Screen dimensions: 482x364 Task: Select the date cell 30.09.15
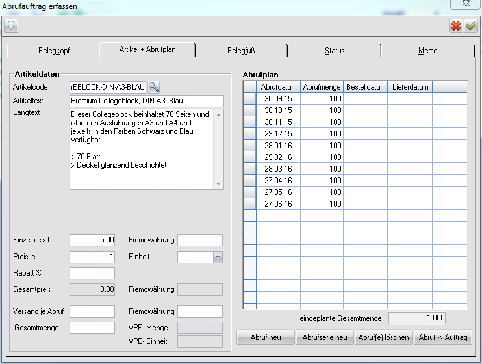(x=278, y=99)
